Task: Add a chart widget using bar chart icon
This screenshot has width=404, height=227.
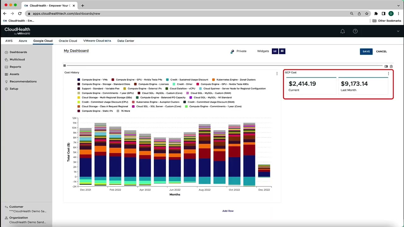Action: [275, 51]
